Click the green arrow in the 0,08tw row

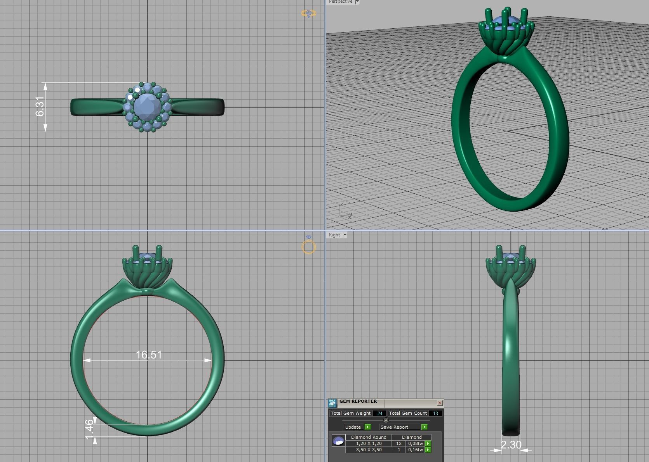[428, 443]
